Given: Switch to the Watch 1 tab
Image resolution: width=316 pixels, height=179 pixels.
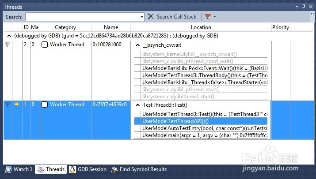Looking at the screenshot, I should [x=19, y=169].
